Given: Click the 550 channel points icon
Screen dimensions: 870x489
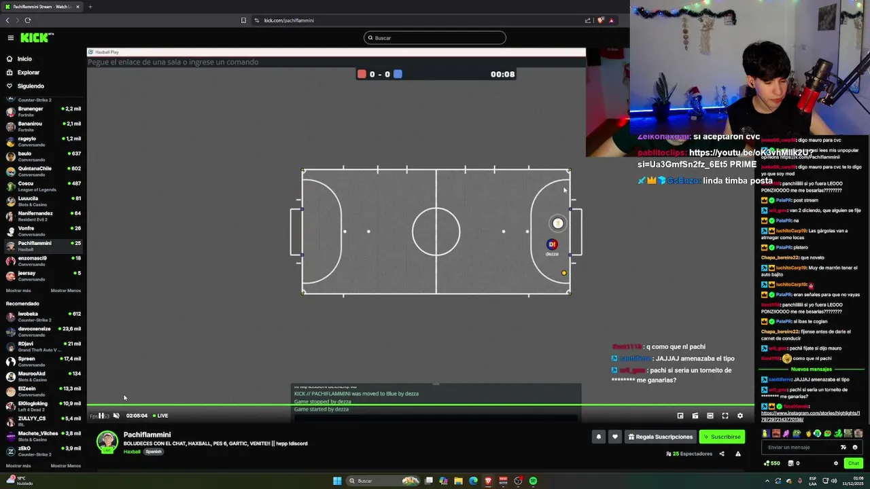Looking at the screenshot, I should [x=771, y=463].
